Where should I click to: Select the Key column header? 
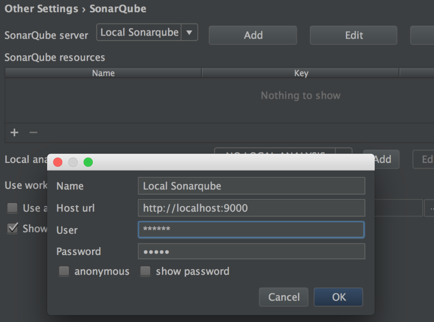click(301, 73)
